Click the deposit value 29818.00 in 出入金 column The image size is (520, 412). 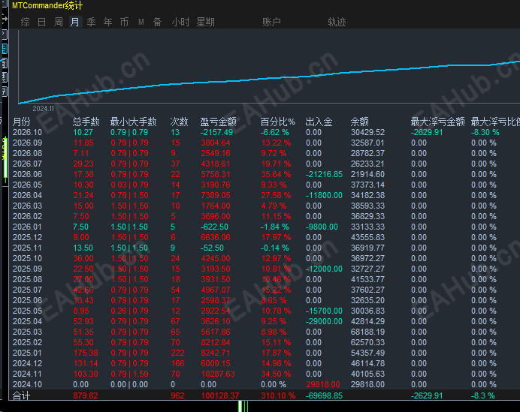click(323, 384)
